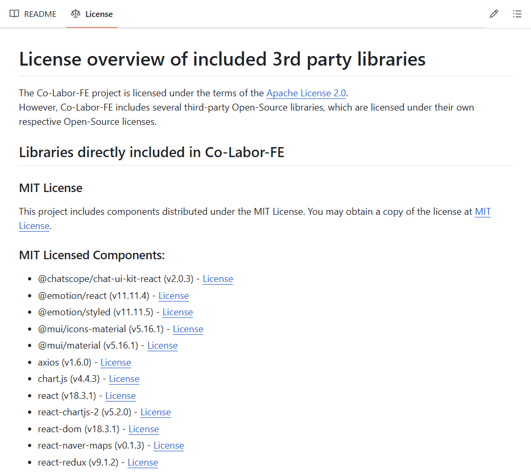Click text '@emotion/react (v11.11.4)'

pyautogui.click(x=94, y=296)
